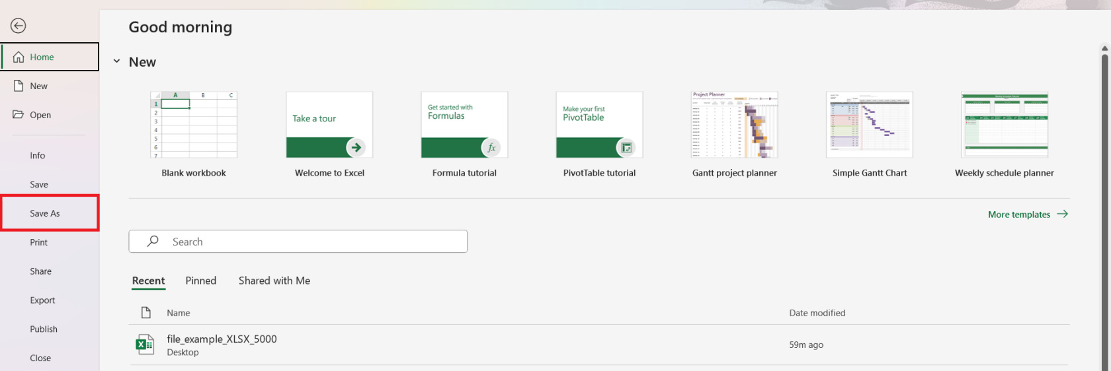This screenshot has width=1111, height=371.
Task: Click the New document icon in sidebar
Action: coord(19,86)
